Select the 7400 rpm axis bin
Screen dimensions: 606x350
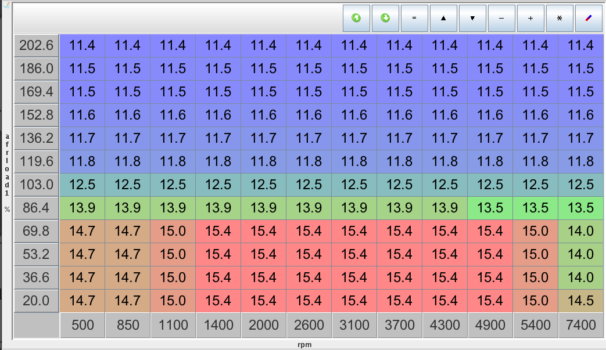[x=581, y=325]
